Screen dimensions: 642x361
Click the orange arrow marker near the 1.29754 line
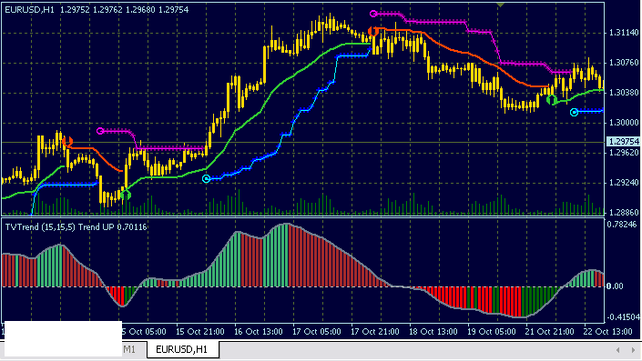click(67, 142)
